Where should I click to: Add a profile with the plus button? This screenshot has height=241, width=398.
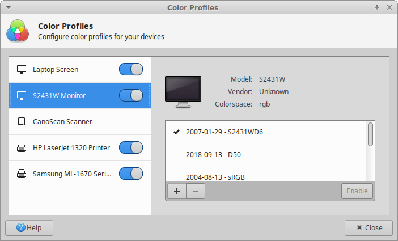pos(177,191)
